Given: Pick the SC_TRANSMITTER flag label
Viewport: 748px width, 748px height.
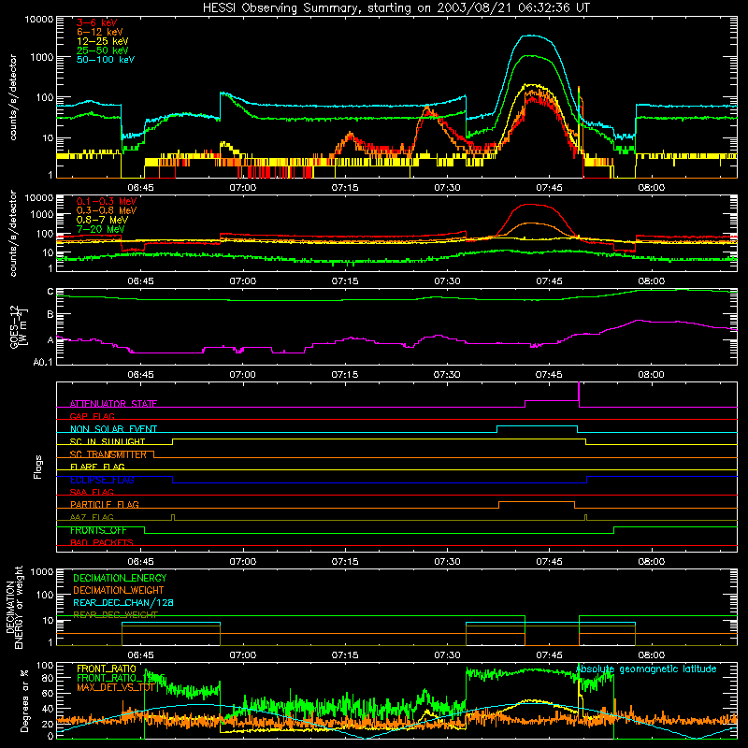Looking at the screenshot, I should (x=108, y=454).
